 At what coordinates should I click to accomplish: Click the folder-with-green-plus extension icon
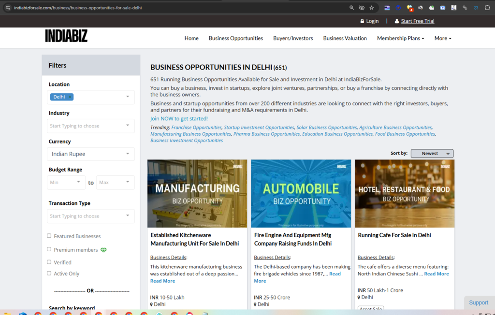[x=432, y=8]
